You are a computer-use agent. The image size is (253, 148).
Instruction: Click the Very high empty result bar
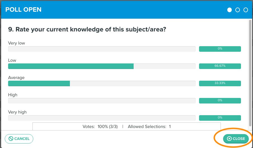[102, 118]
